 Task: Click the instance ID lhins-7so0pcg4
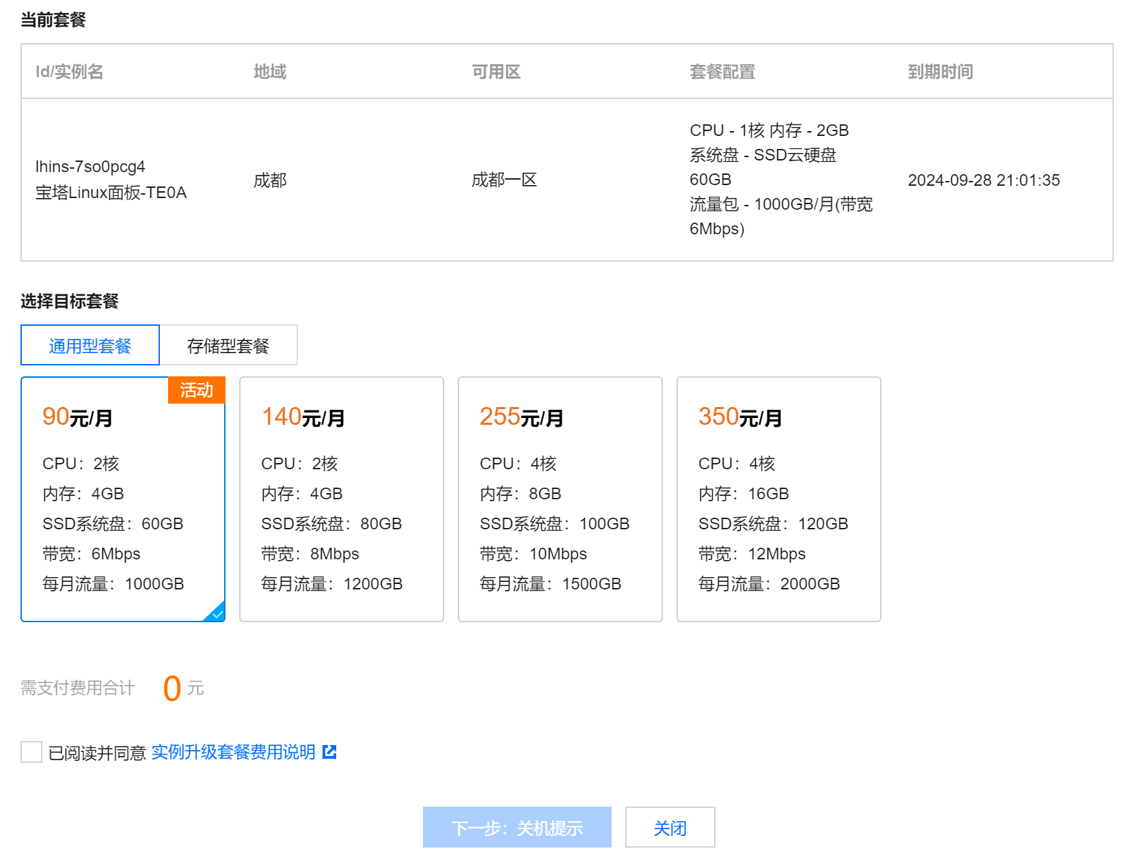pos(90,167)
